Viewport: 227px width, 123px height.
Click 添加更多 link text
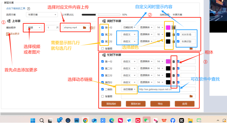click(x=15, y=34)
